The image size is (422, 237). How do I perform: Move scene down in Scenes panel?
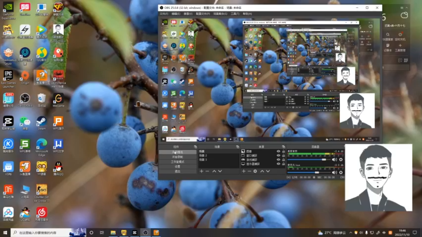(220, 171)
